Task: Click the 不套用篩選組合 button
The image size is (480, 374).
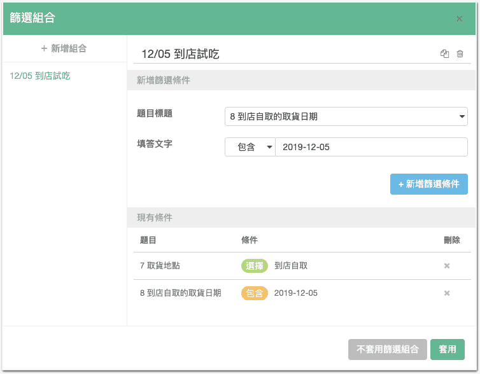Action: point(387,349)
